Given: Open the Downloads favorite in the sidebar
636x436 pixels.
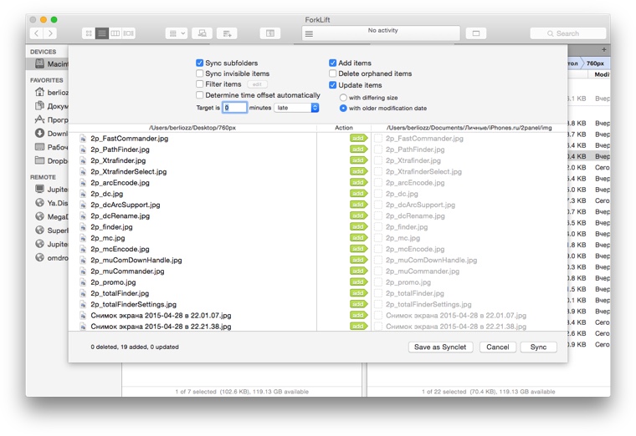Looking at the screenshot, I should coord(51,133).
